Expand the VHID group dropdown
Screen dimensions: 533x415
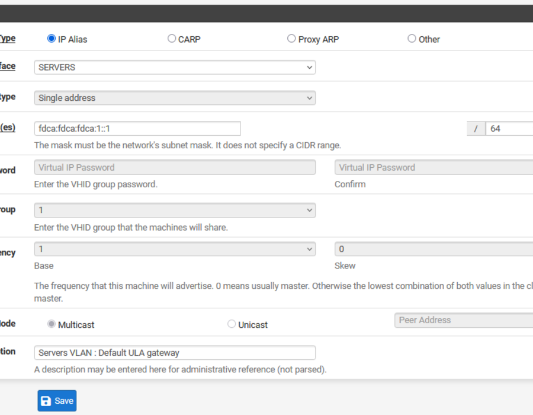pyautogui.click(x=175, y=210)
